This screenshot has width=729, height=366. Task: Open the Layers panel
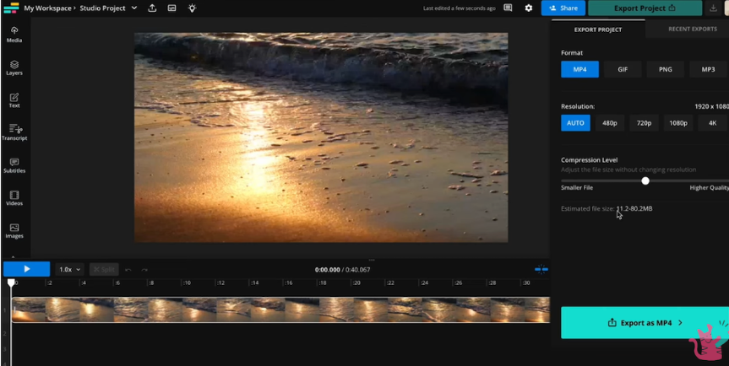point(14,67)
